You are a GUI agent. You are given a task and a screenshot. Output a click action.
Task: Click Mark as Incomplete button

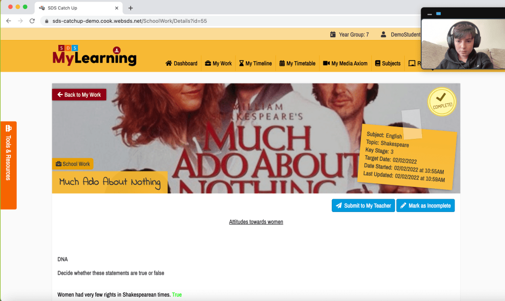pyautogui.click(x=425, y=206)
